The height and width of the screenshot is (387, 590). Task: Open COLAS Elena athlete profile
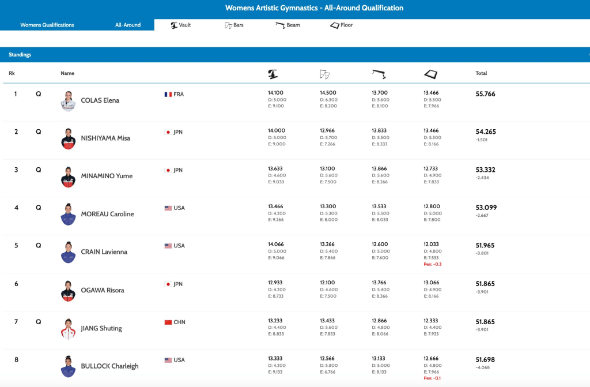tap(100, 100)
